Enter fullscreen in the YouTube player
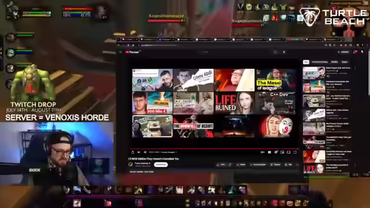370x208 pixels. (295, 153)
